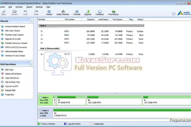The image size is (191, 127).
Task: Launch Partition Recovery Wizard
Action: click(16, 43)
